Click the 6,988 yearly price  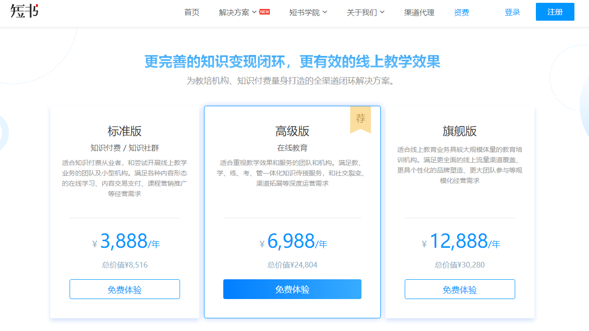tap(293, 241)
